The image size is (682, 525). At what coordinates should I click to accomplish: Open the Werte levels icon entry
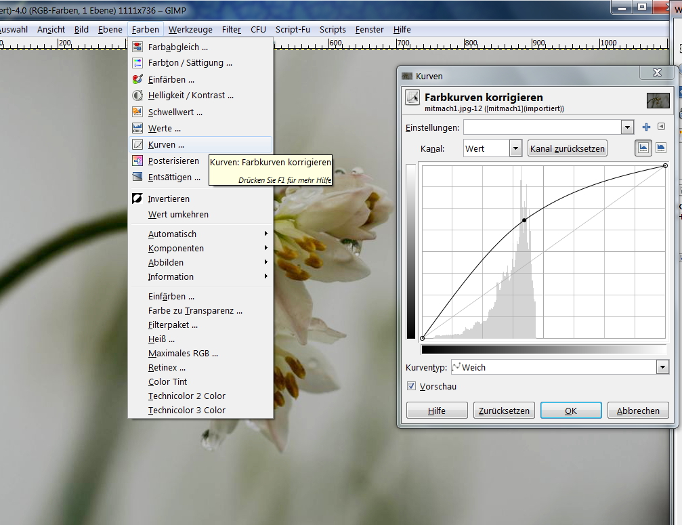[x=137, y=128]
